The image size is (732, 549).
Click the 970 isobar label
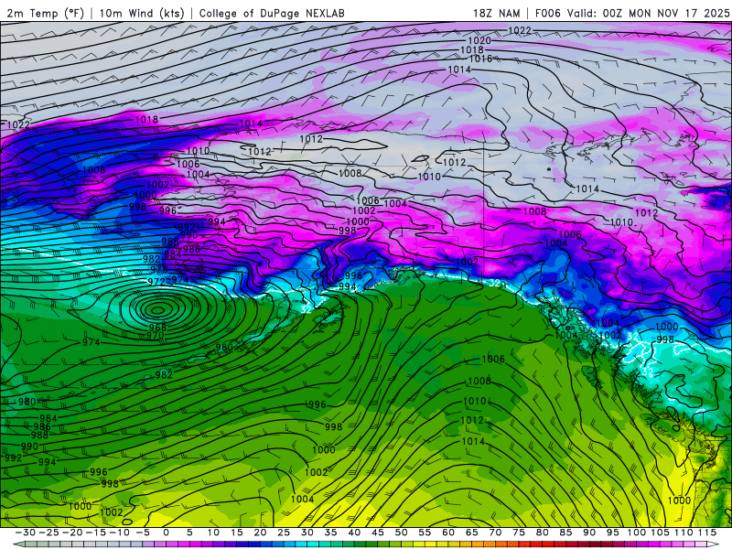156,335
